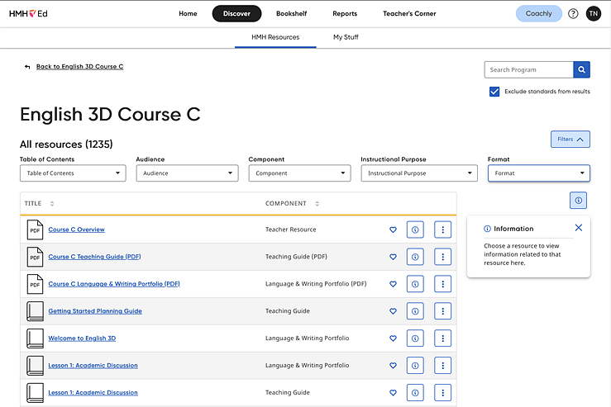Open the Bookshelf tab

[x=292, y=13]
